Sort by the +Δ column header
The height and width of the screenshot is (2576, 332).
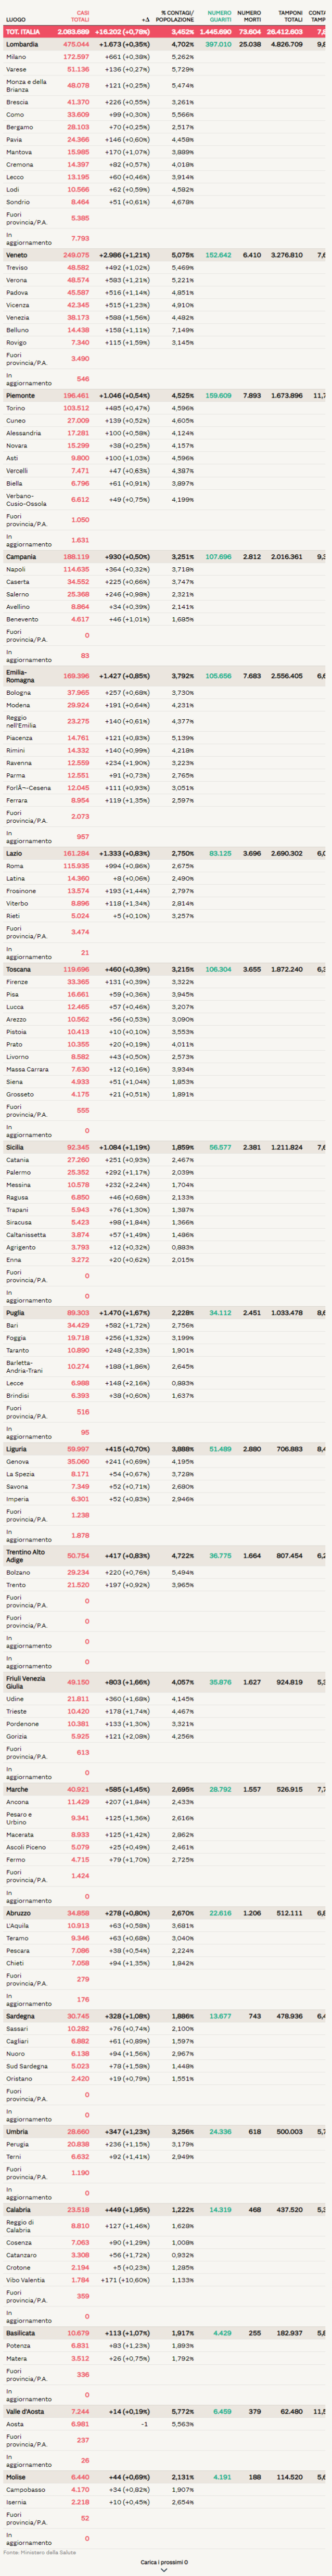coord(146,20)
